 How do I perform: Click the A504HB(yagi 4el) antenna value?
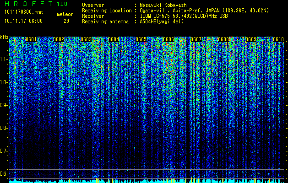pyautogui.click(x=162, y=22)
